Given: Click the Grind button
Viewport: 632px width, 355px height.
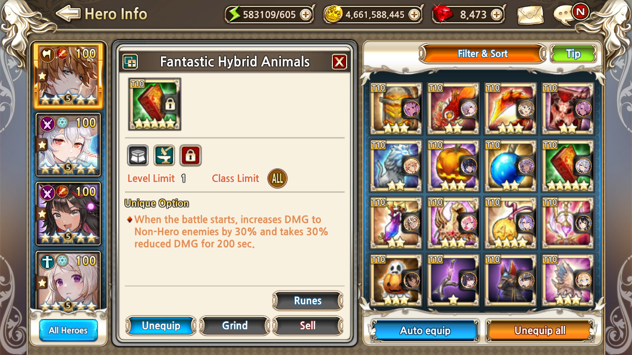Looking at the screenshot, I should 235,326.
